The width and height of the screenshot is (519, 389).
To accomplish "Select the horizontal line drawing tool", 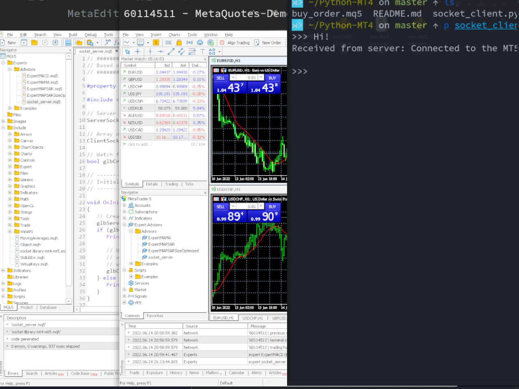I will point(161,52).
